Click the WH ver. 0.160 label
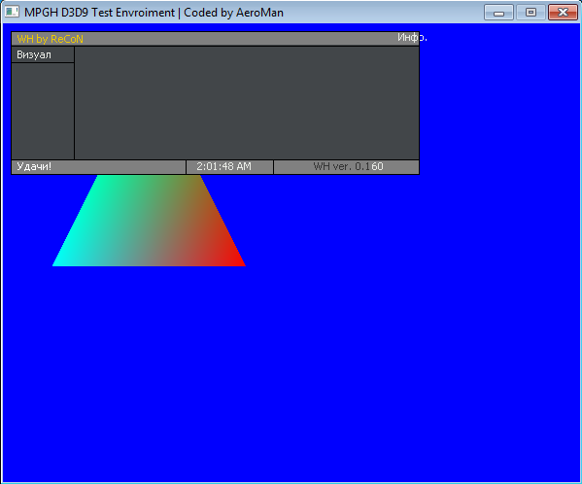 (348, 166)
